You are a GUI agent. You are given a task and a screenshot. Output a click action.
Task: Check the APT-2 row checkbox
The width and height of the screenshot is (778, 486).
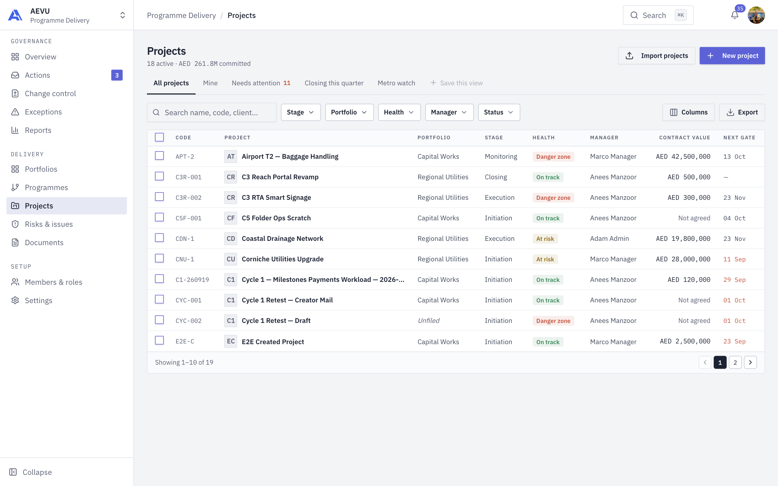pos(159,156)
